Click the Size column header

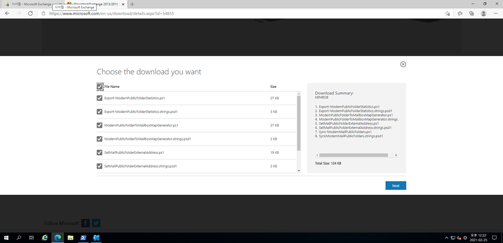click(273, 87)
